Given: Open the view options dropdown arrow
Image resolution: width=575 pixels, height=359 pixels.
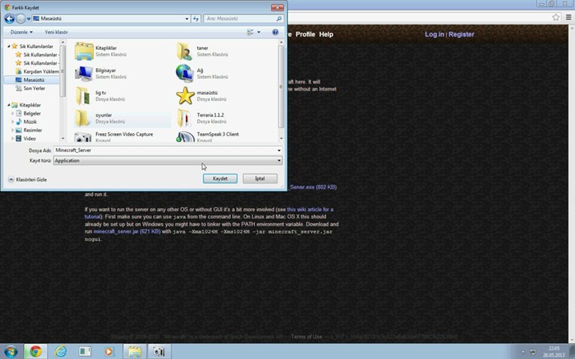Looking at the screenshot, I should click(x=259, y=32).
